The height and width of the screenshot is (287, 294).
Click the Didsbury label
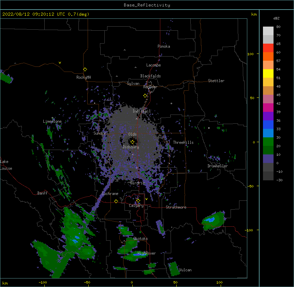coord(131,147)
